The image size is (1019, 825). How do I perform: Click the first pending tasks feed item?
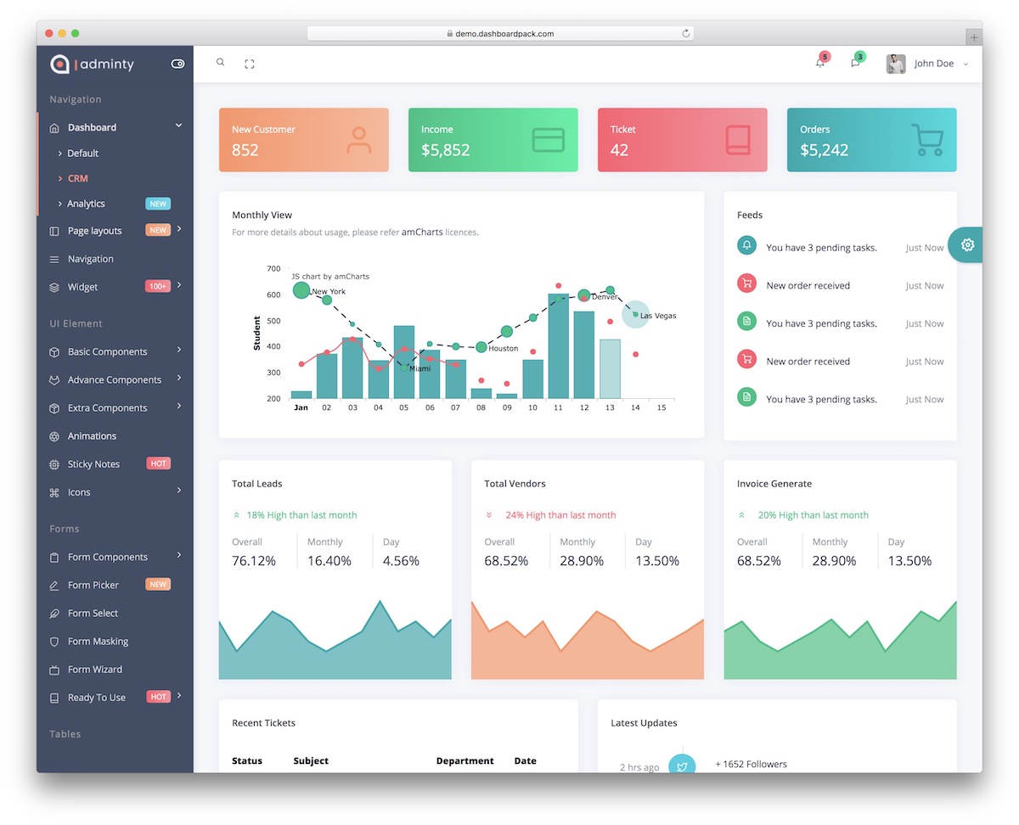pyautogui.click(x=821, y=248)
